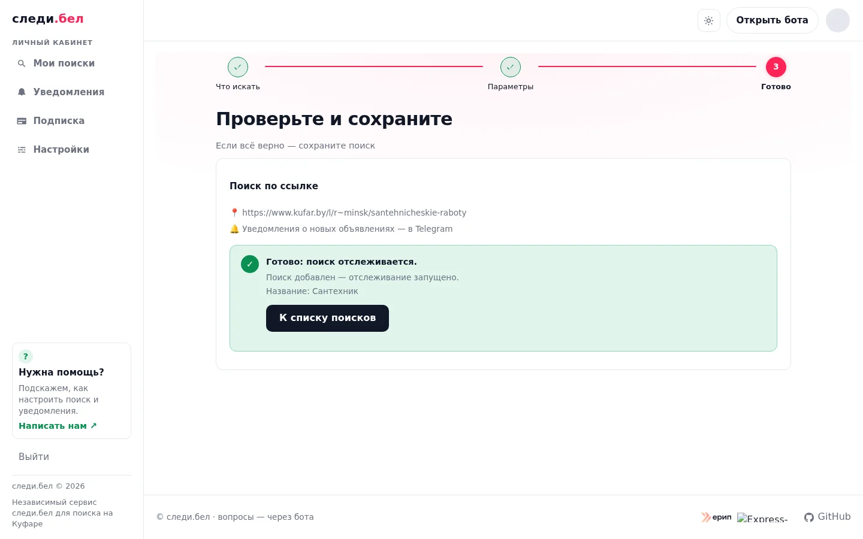This screenshot has height=539, width=863.
Task: Click Выйти to log out
Action: (x=34, y=457)
